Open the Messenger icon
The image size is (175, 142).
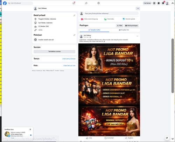(x=159, y=3)
